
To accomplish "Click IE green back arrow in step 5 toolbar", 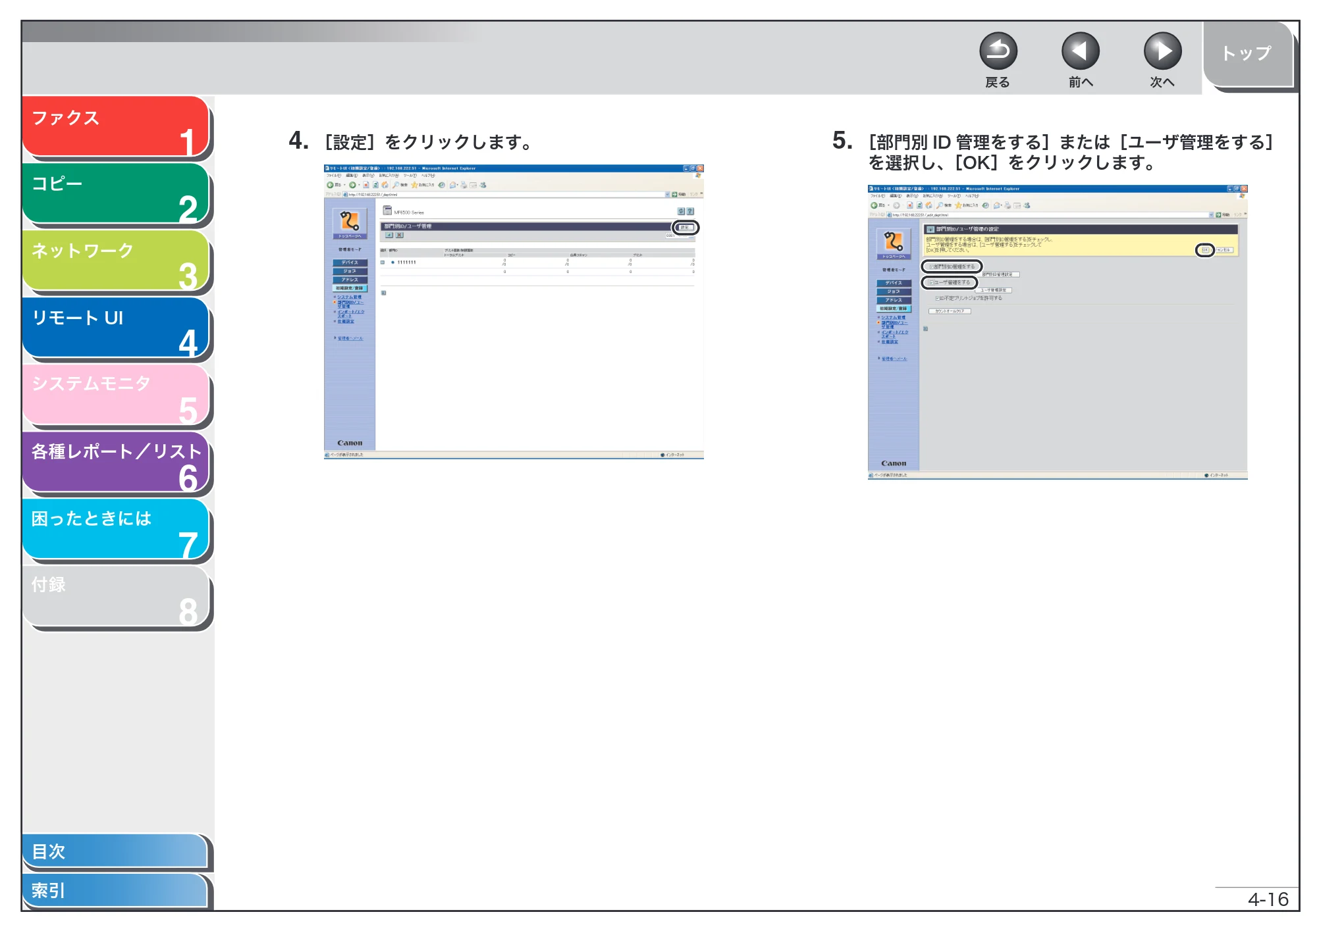I will (874, 205).
